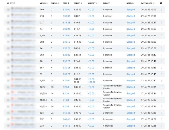Select the 13,671 views cell

43,87
